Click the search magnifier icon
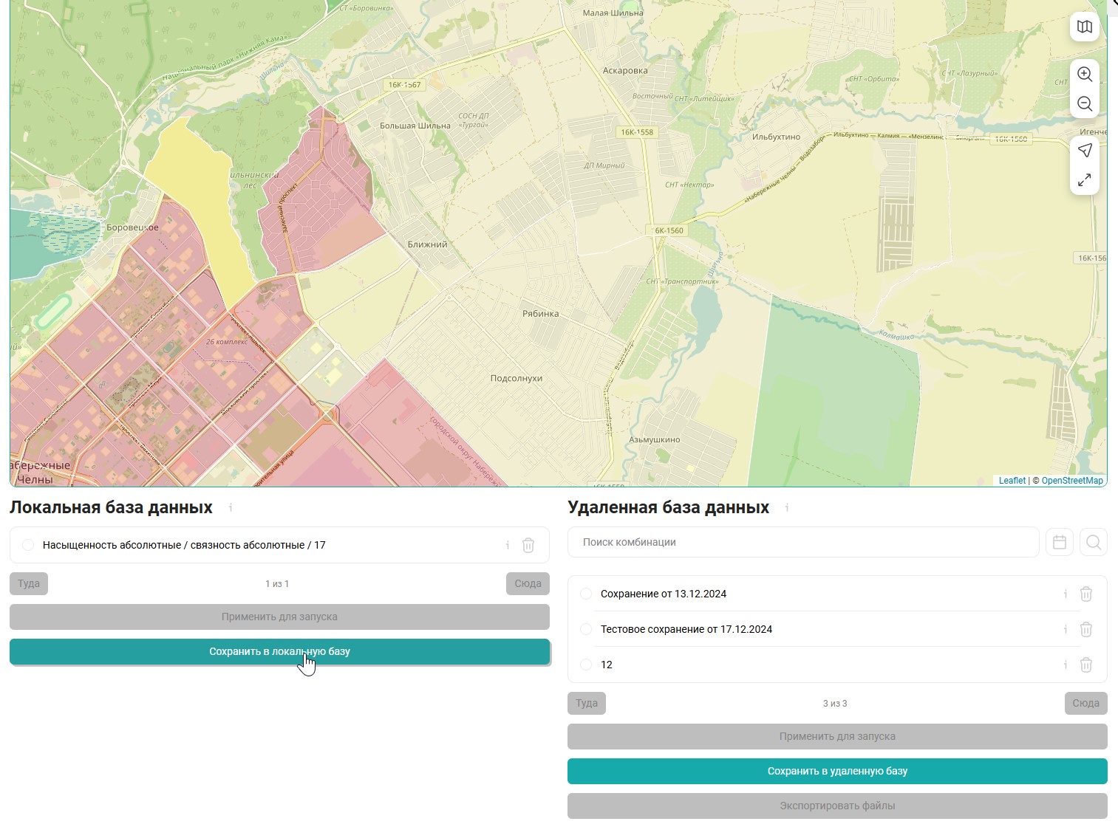This screenshot has width=1118, height=827. tap(1094, 543)
